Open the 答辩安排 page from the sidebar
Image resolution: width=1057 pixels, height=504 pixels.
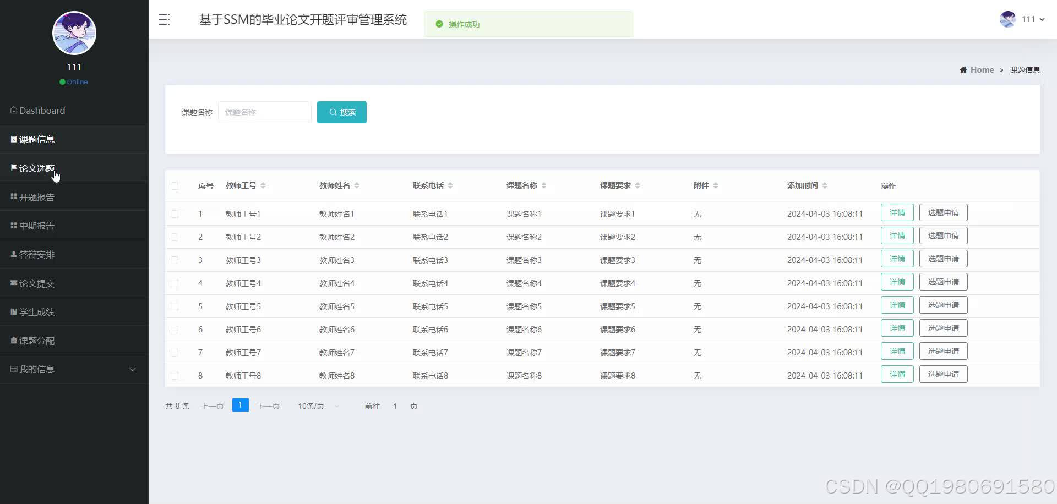click(36, 254)
